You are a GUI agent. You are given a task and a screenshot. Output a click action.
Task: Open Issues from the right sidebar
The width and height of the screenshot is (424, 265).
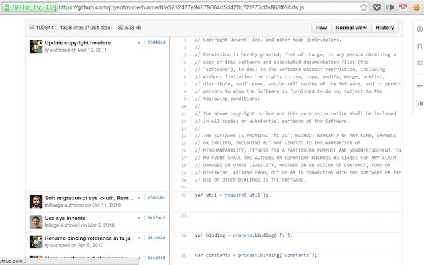[419, 29]
